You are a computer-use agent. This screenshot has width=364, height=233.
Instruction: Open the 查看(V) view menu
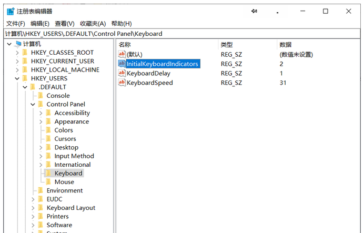(64, 24)
